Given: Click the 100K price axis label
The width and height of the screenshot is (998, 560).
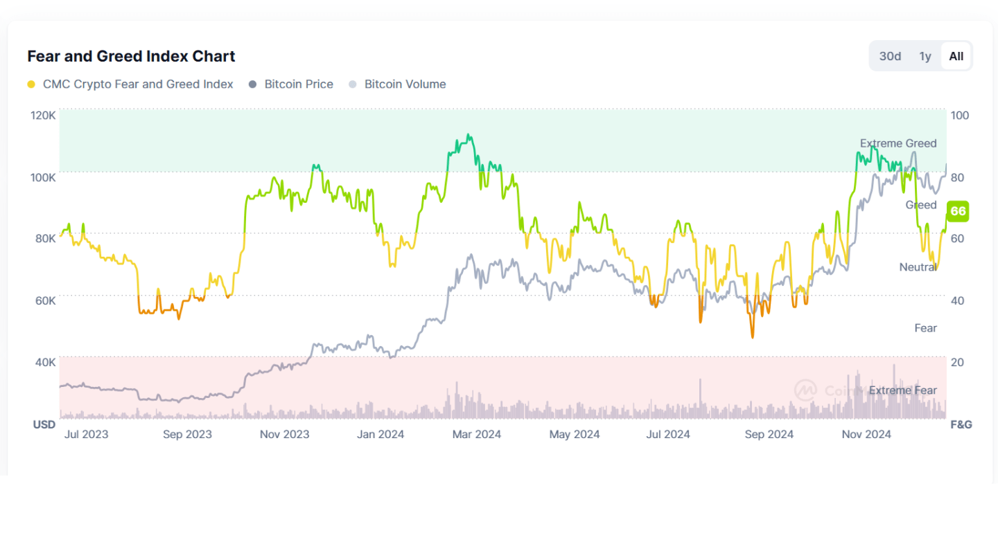Looking at the screenshot, I should (x=42, y=177).
